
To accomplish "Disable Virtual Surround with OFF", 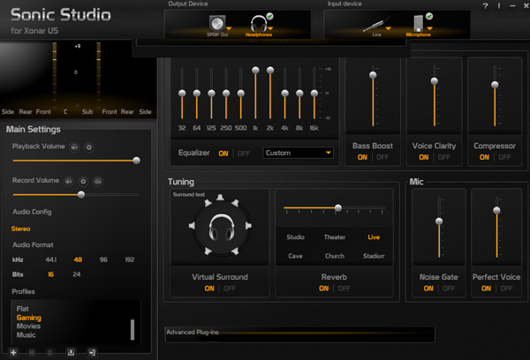I will point(230,289).
